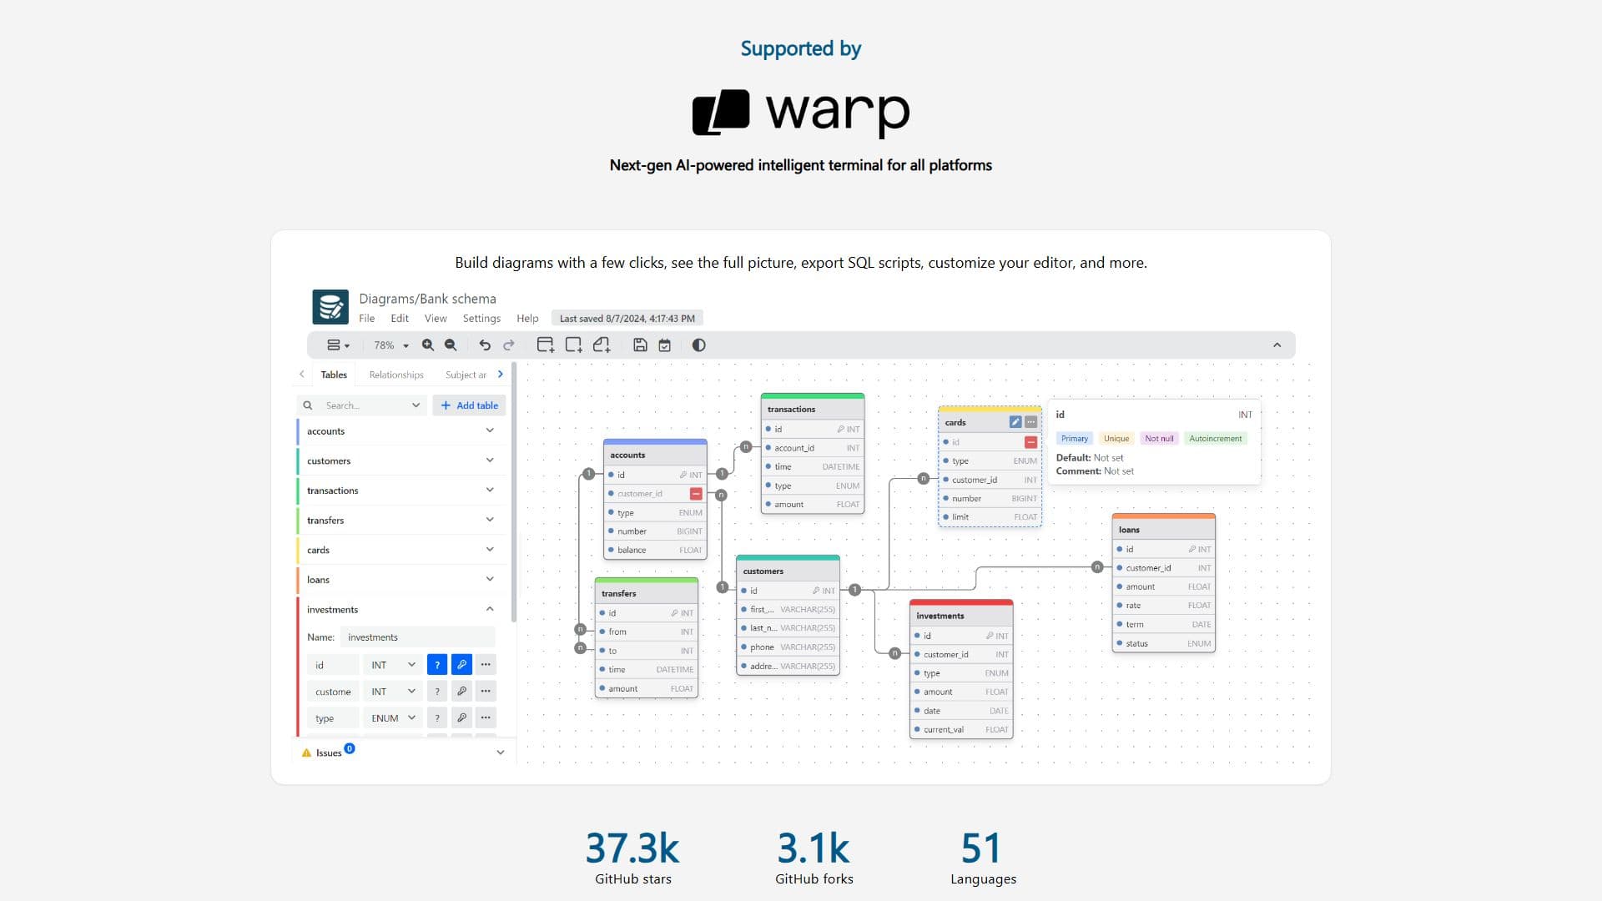Image resolution: width=1602 pixels, height=901 pixels.
Task: Click the add table toolbar icon
Action: (546, 345)
